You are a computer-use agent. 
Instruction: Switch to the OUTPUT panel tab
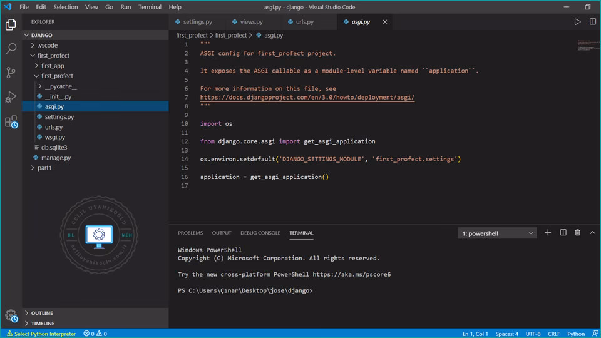222,233
